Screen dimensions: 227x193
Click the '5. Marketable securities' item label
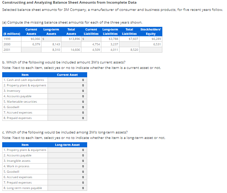pos(20,102)
